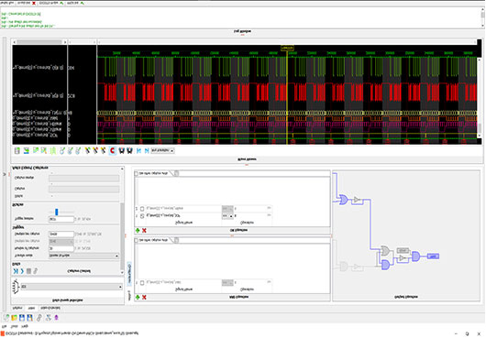Open operator dropdown in second row of upper trigger list
This screenshot has height=338, width=486.
pyautogui.click(x=227, y=216)
